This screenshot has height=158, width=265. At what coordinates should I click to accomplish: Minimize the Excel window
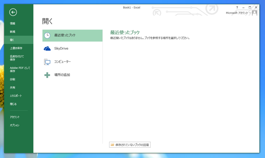click(243, 7)
